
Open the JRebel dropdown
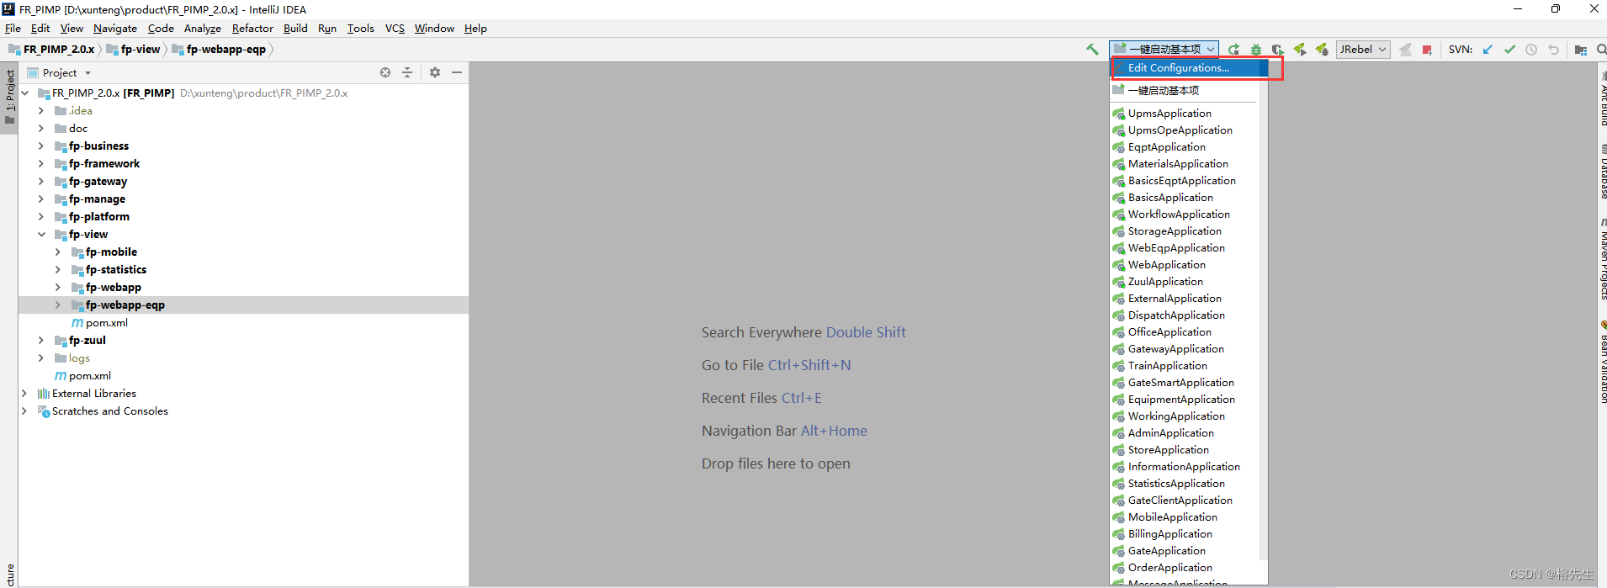(1363, 50)
